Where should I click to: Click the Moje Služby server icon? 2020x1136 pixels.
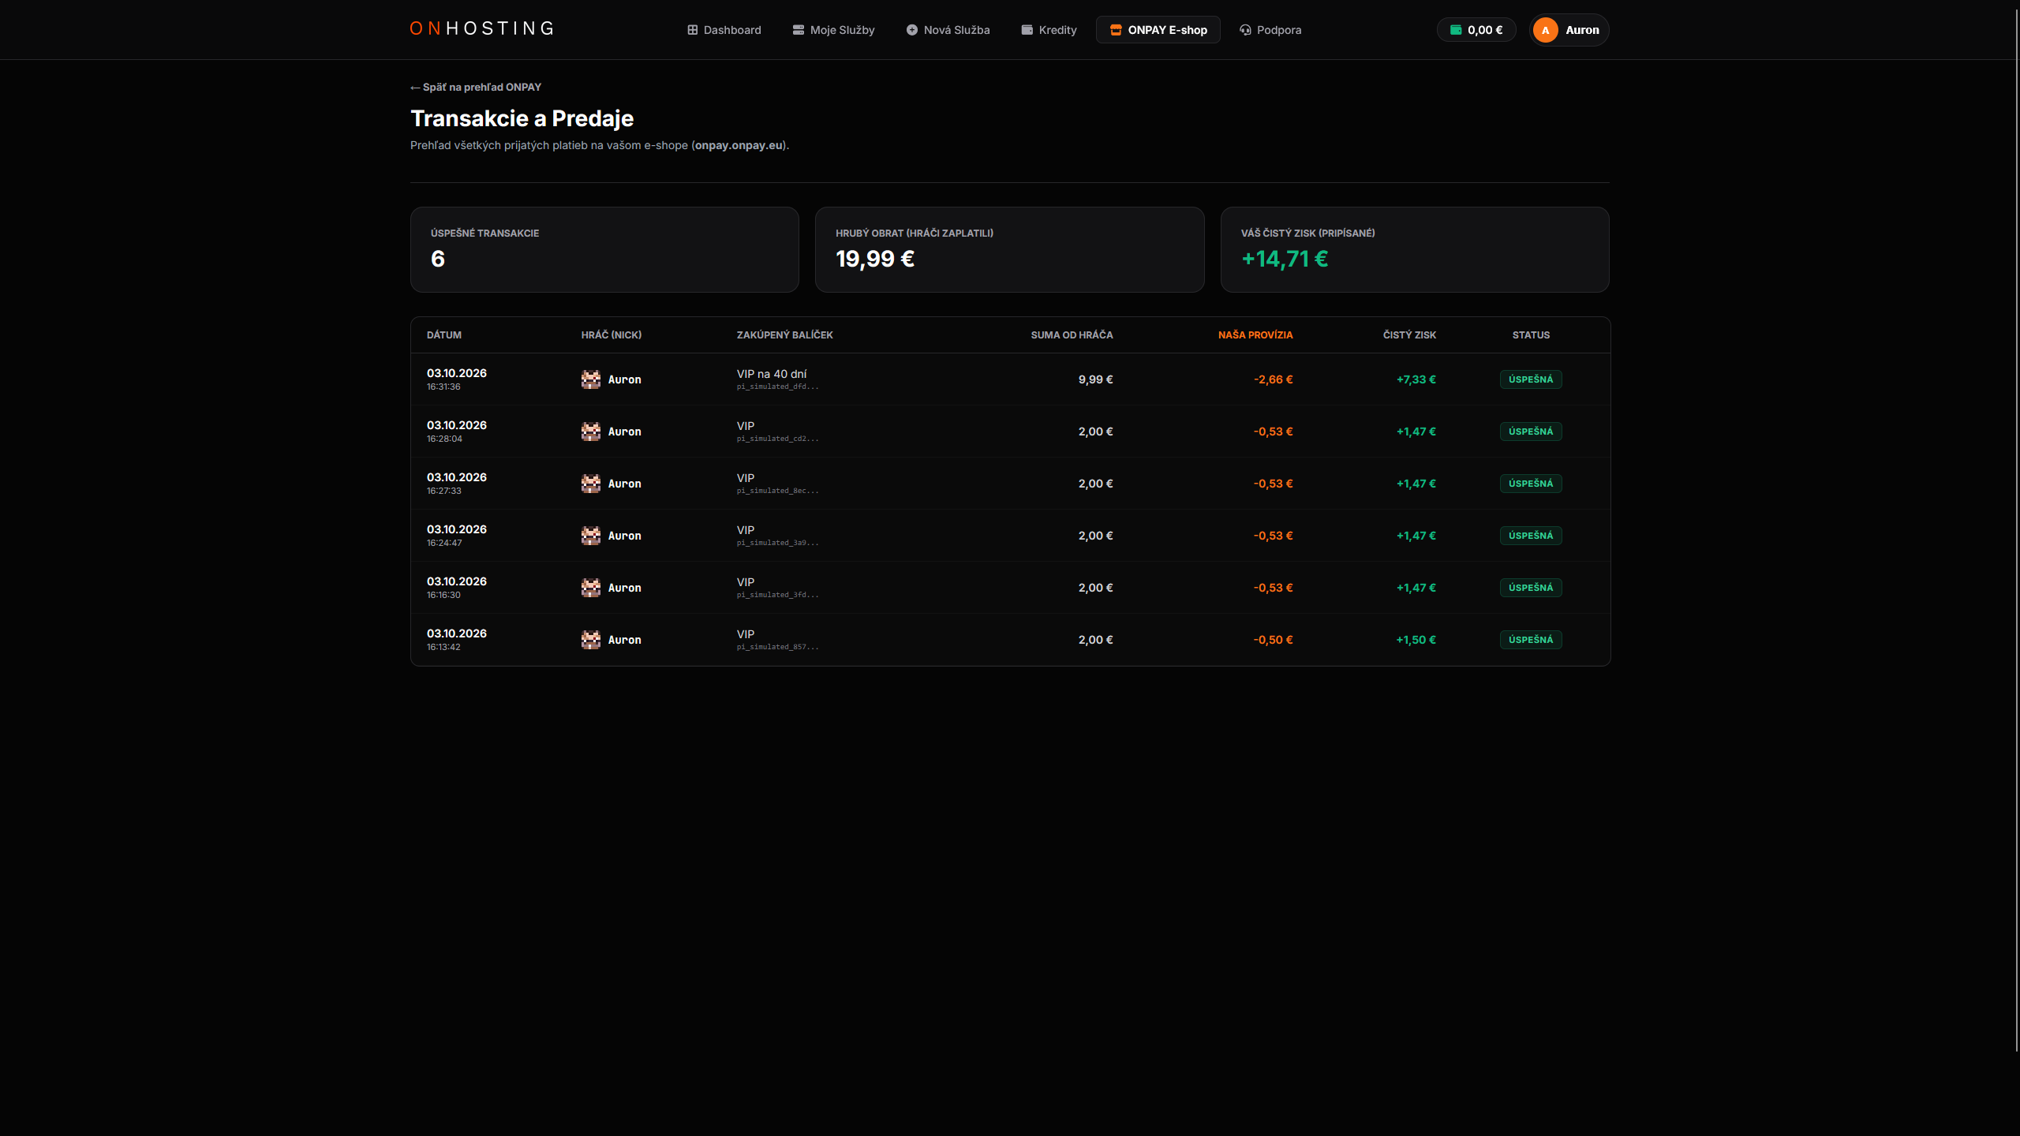pyautogui.click(x=799, y=30)
